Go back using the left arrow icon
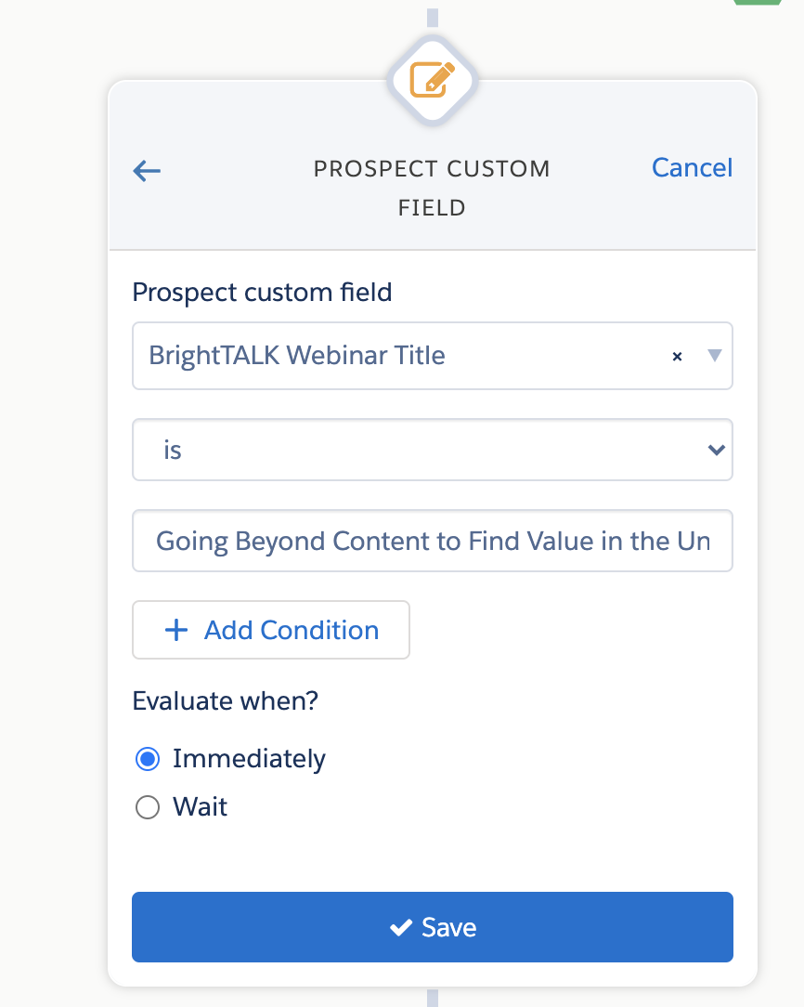Screen dimensions: 804x1007 147,171
